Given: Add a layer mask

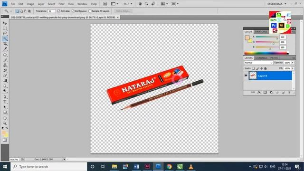Looking at the screenshot, I should 265,93.
